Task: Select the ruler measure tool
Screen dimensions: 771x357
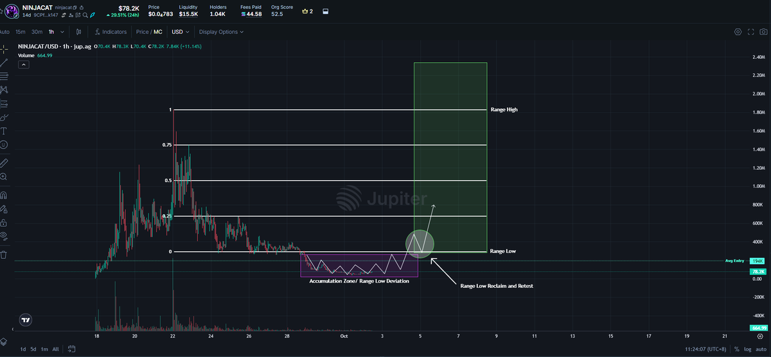Action: coord(4,162)
